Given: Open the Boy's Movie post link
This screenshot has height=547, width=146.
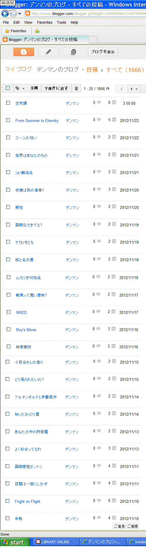Looking at the screenshot, I should [x=26, y=330].
